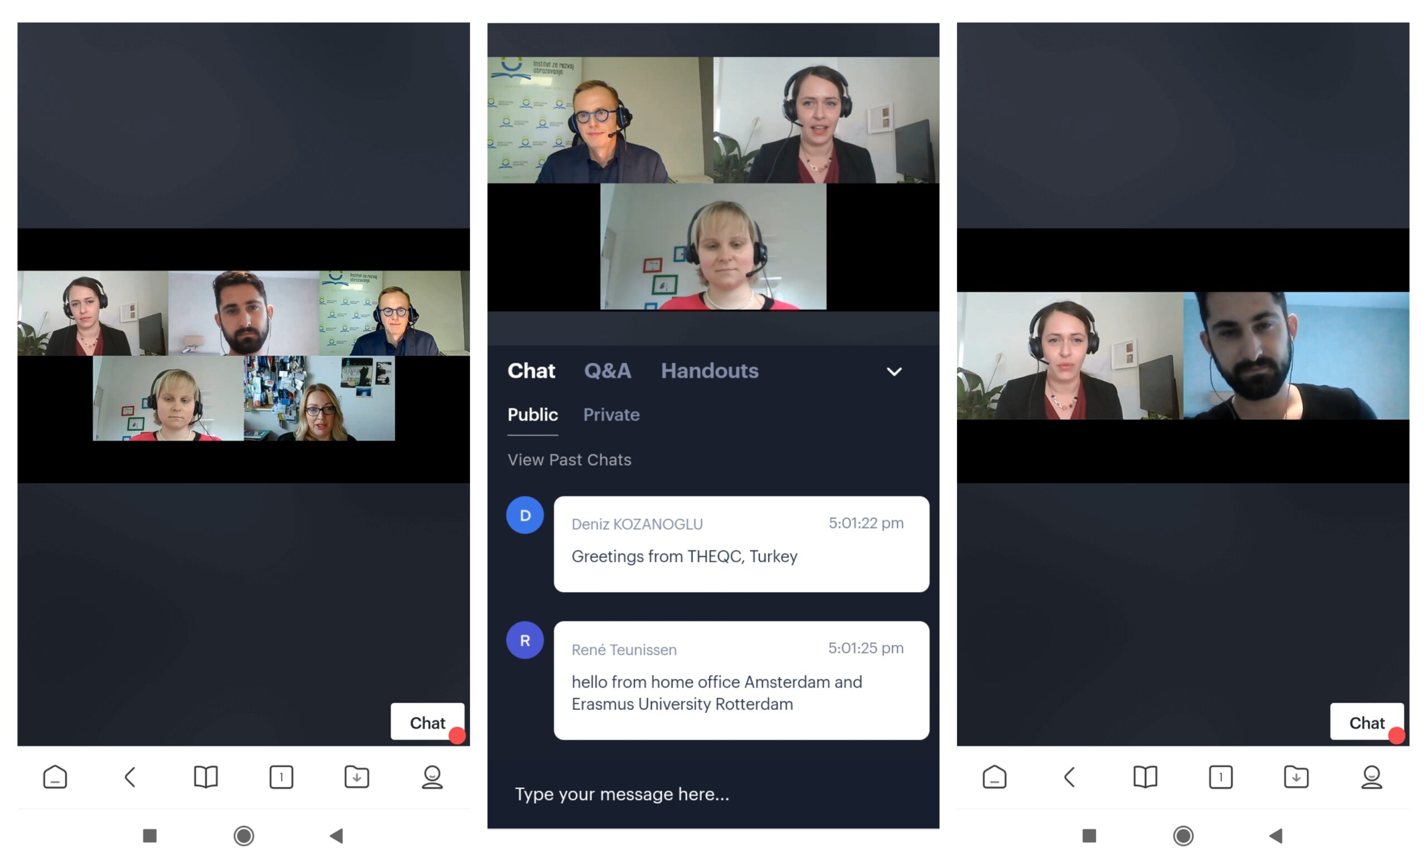Tap profile icon in right phone toolbar
Viewport: 1427px width, 866px height.
pyautogui.click(x=1371, y=777)
